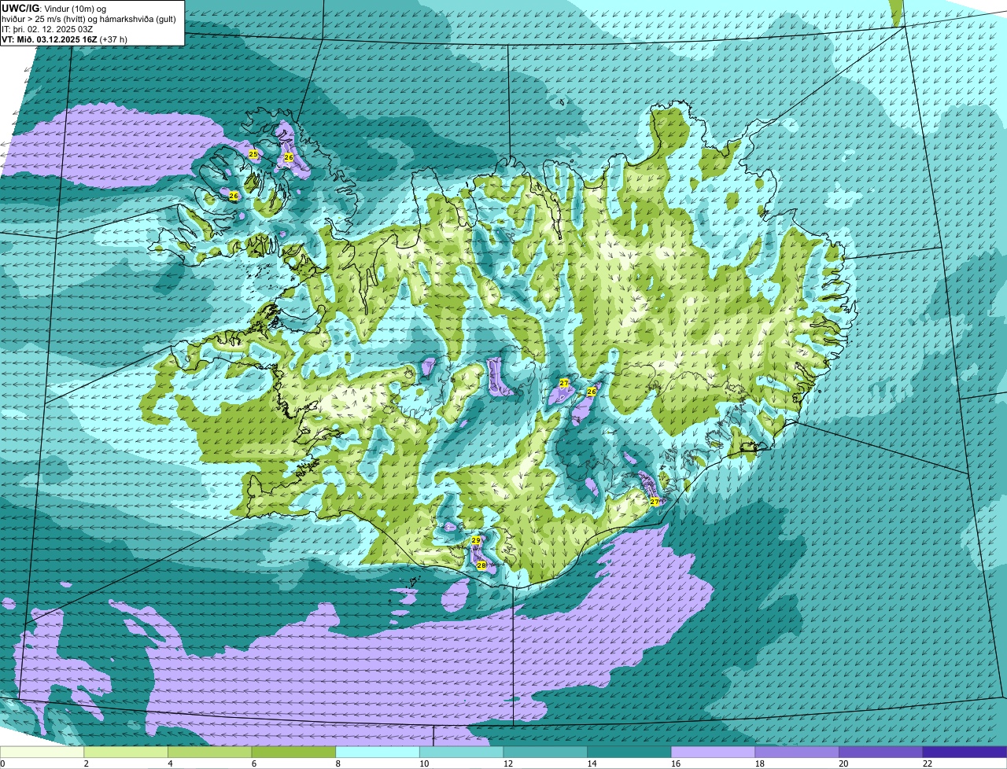Pick the 16–18 m/s light lavender legend swatch
The width and height of the screenshot is (1007, 769).
click(x=713, y=752)
